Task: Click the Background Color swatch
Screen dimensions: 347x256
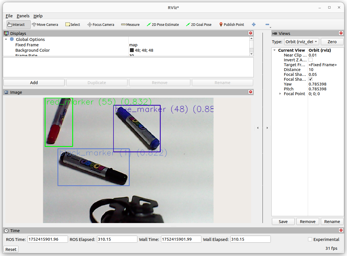Action: point(132,50)
